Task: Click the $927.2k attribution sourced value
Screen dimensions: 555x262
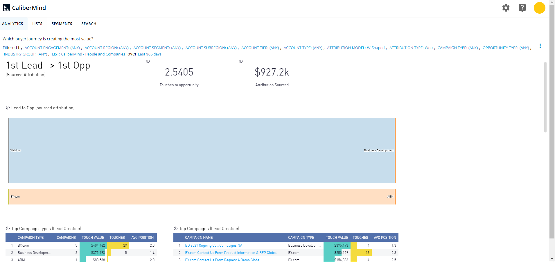Action: pyautogui.click(x=272, y=72)
